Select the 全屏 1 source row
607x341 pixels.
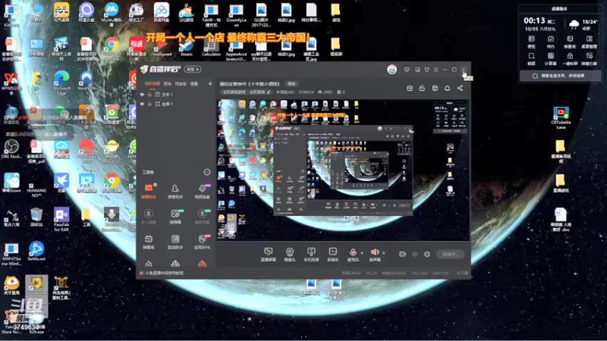pos(176,104)
